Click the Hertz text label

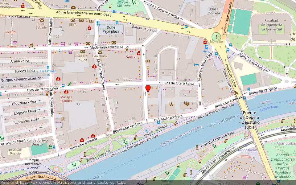pyautogui.click(x=207, y=51)
